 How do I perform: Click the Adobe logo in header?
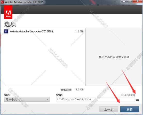coord(8,12)
